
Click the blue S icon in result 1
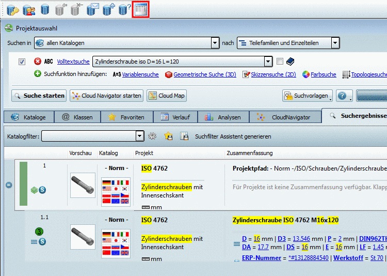42,190
